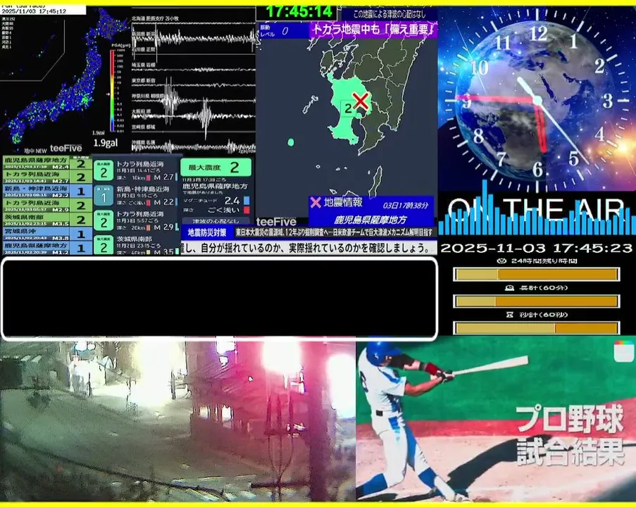Click the 2025-11-03 17:45:23 datetime
The height and width of the screenshot is (507, 636).
(536, 248)
